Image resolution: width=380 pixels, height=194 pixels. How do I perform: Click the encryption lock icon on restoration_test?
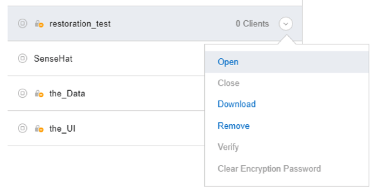(39, 24)
